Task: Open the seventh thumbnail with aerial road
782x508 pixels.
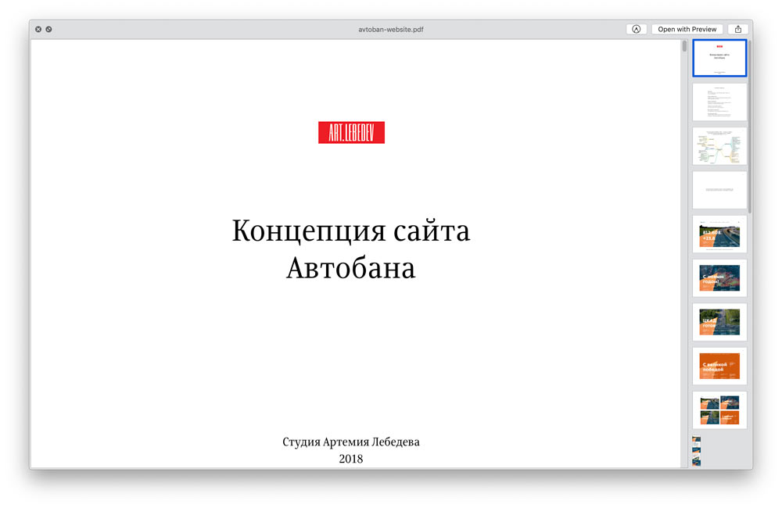Action: pyautogui.click(x=719, y=322)
